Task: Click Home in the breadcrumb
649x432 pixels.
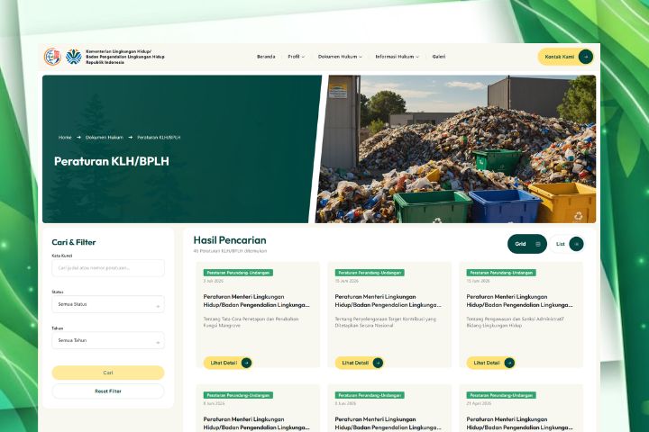Action: (65, 137)
